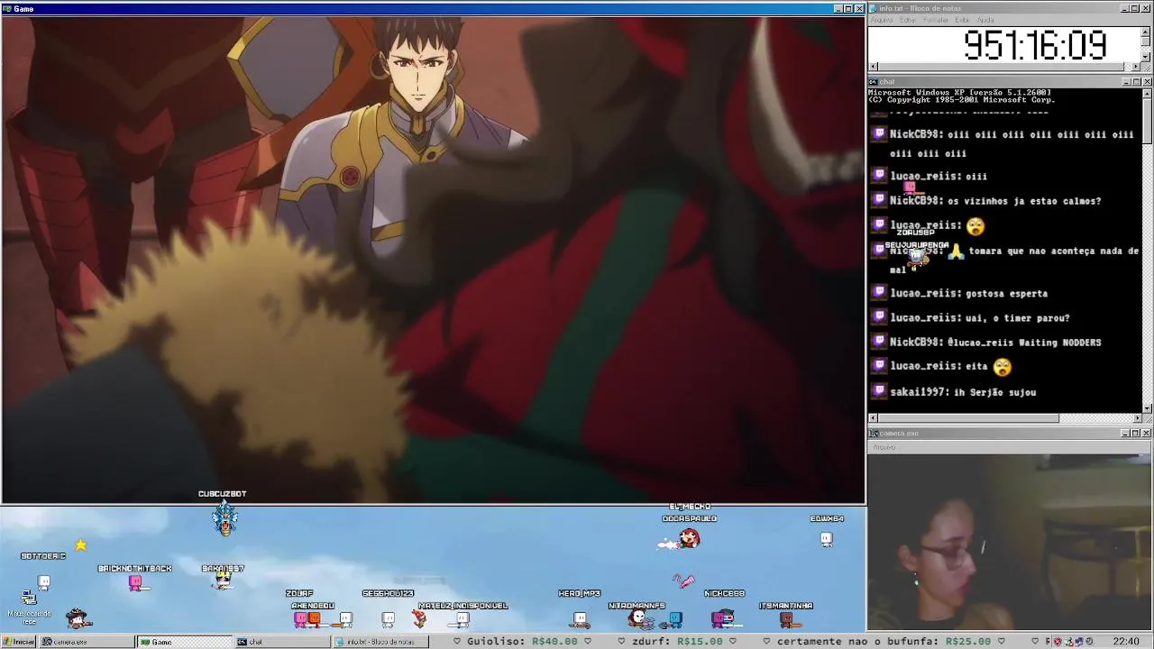Image resolution: width=1154 pixels, height=649 pixels.
Task: Activate the info.txt Bloco de notas taskbar button
Action: click(x=380, y=642)
